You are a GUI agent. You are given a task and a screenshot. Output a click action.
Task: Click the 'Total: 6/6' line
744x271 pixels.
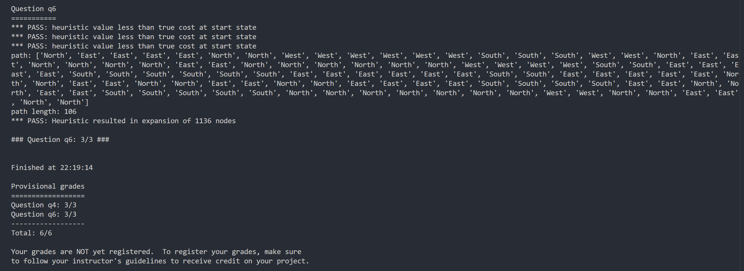(32, 233)
